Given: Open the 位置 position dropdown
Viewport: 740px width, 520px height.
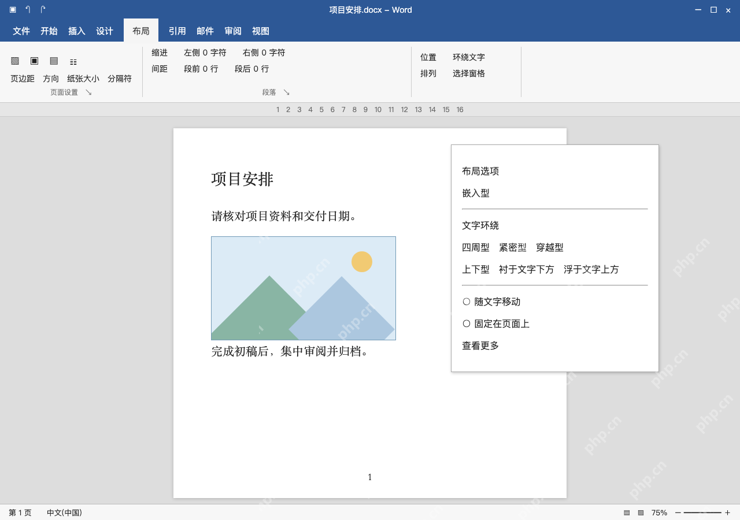Looking at the screenshot, I should 428,57.
